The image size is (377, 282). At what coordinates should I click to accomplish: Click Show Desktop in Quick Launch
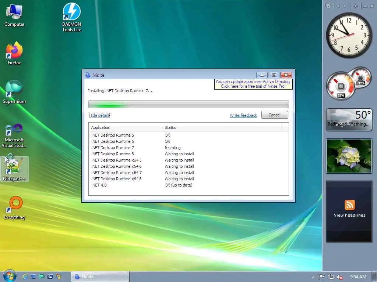click(33, 276)
